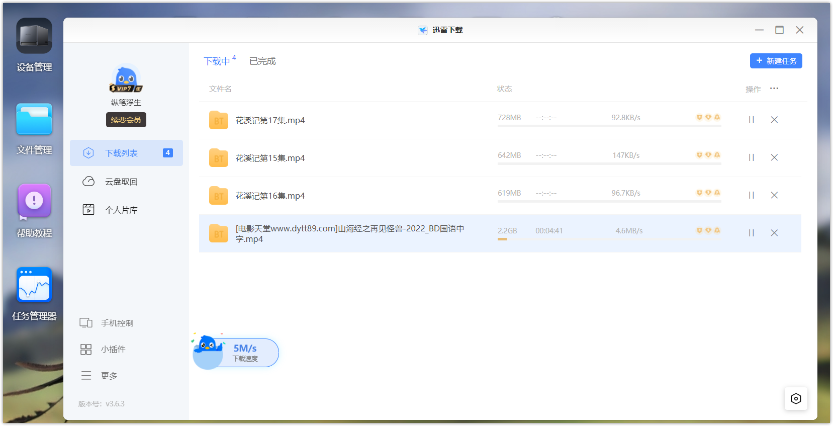
Task: Open the 任务管理器 desktop icon
Action: coord(34,285)
